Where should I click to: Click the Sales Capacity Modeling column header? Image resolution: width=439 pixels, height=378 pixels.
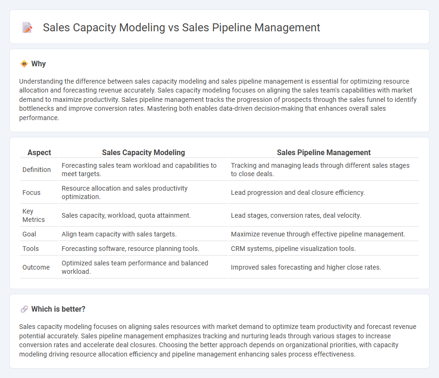[x=143, y=152]
